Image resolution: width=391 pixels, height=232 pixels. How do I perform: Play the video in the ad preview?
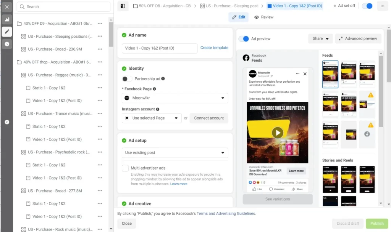point(278,133)
